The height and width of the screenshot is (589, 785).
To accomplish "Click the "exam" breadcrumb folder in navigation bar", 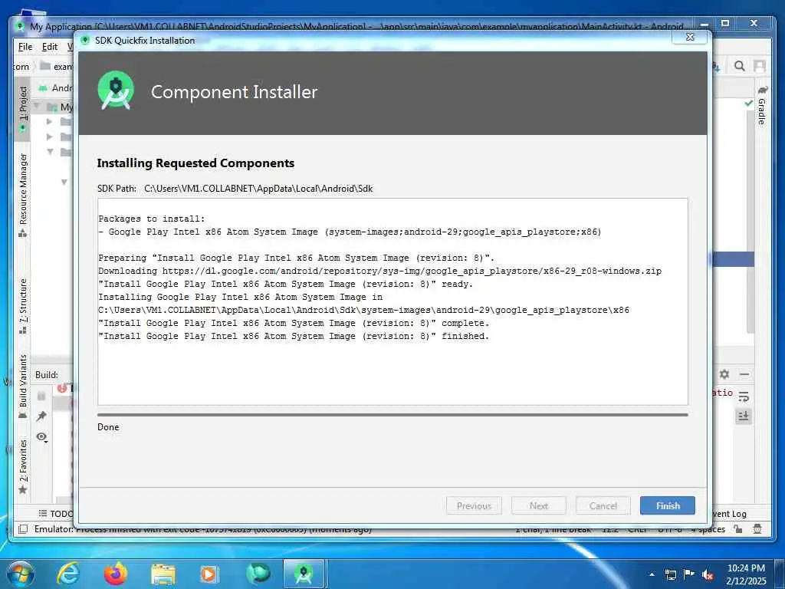I will coord(57,66).
